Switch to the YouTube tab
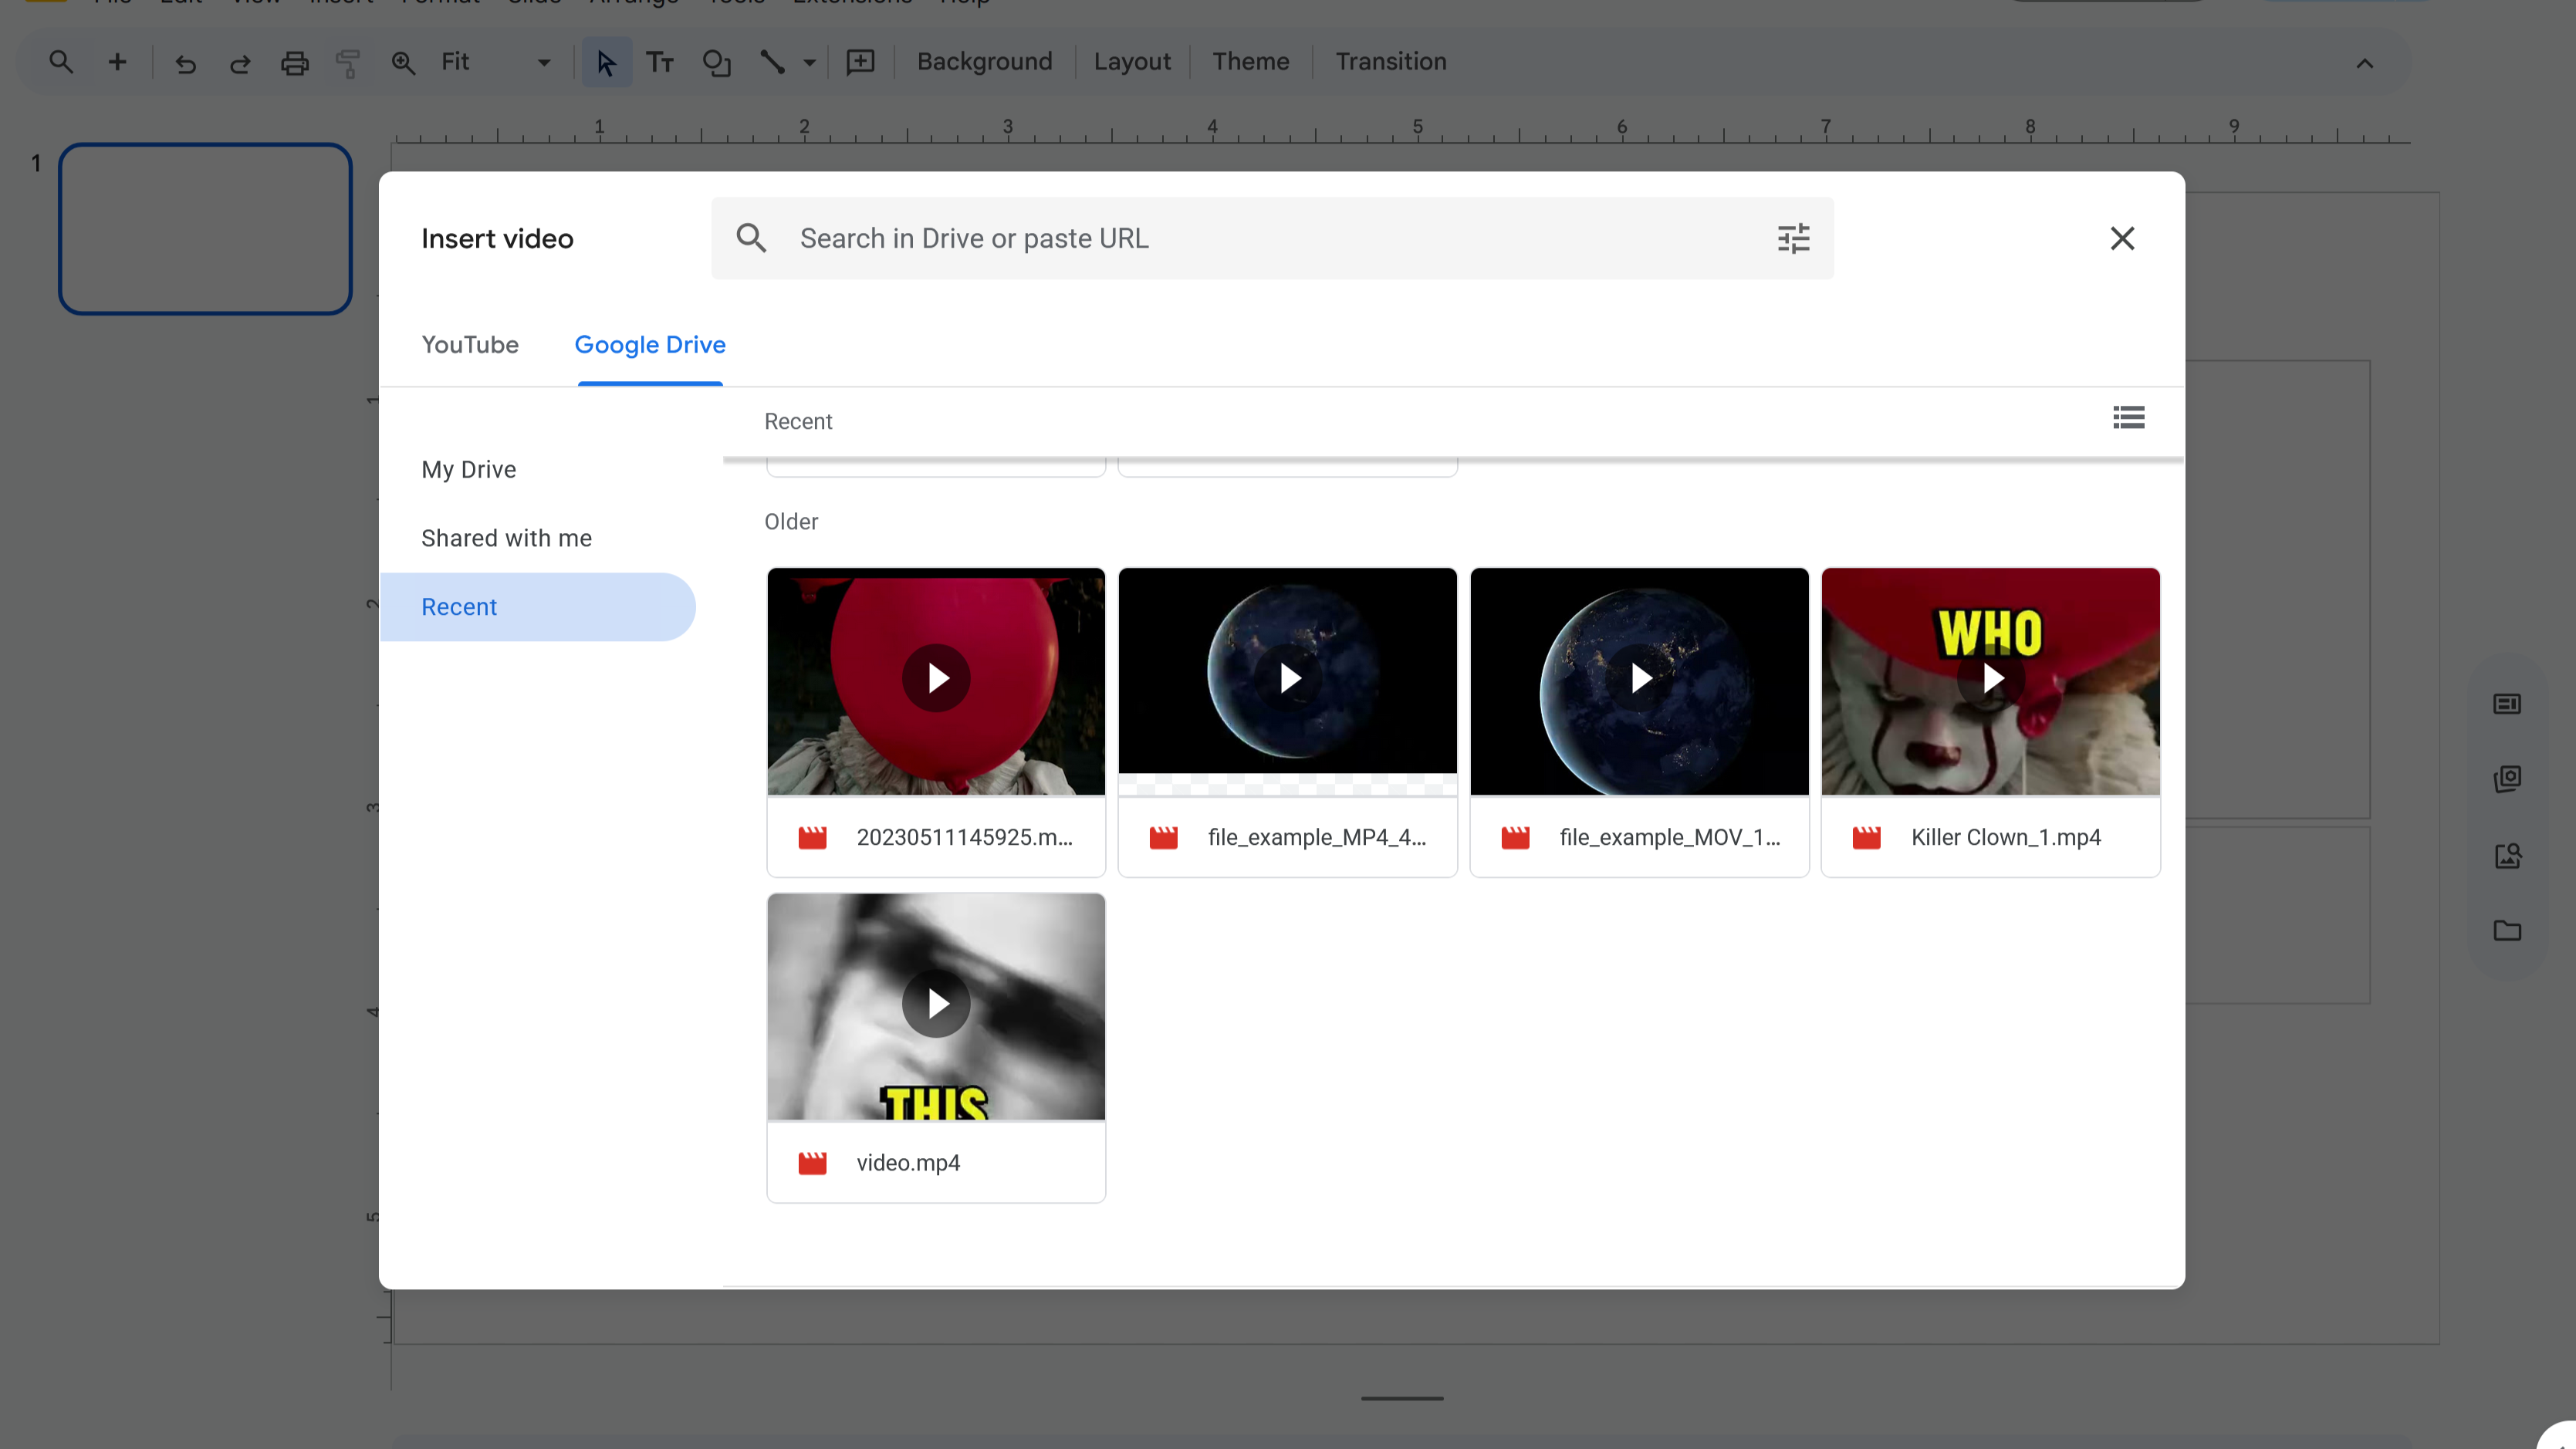 470,345
